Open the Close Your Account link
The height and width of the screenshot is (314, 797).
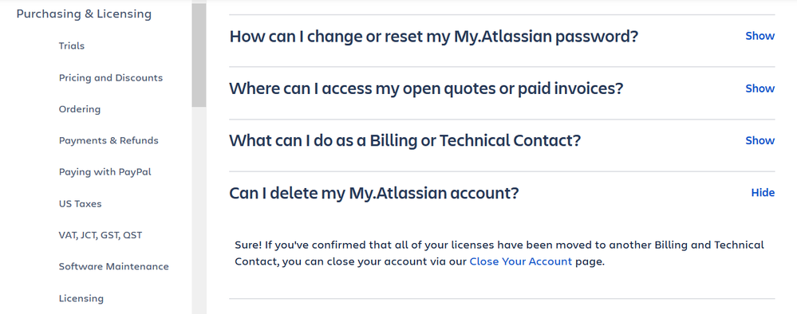520,261
